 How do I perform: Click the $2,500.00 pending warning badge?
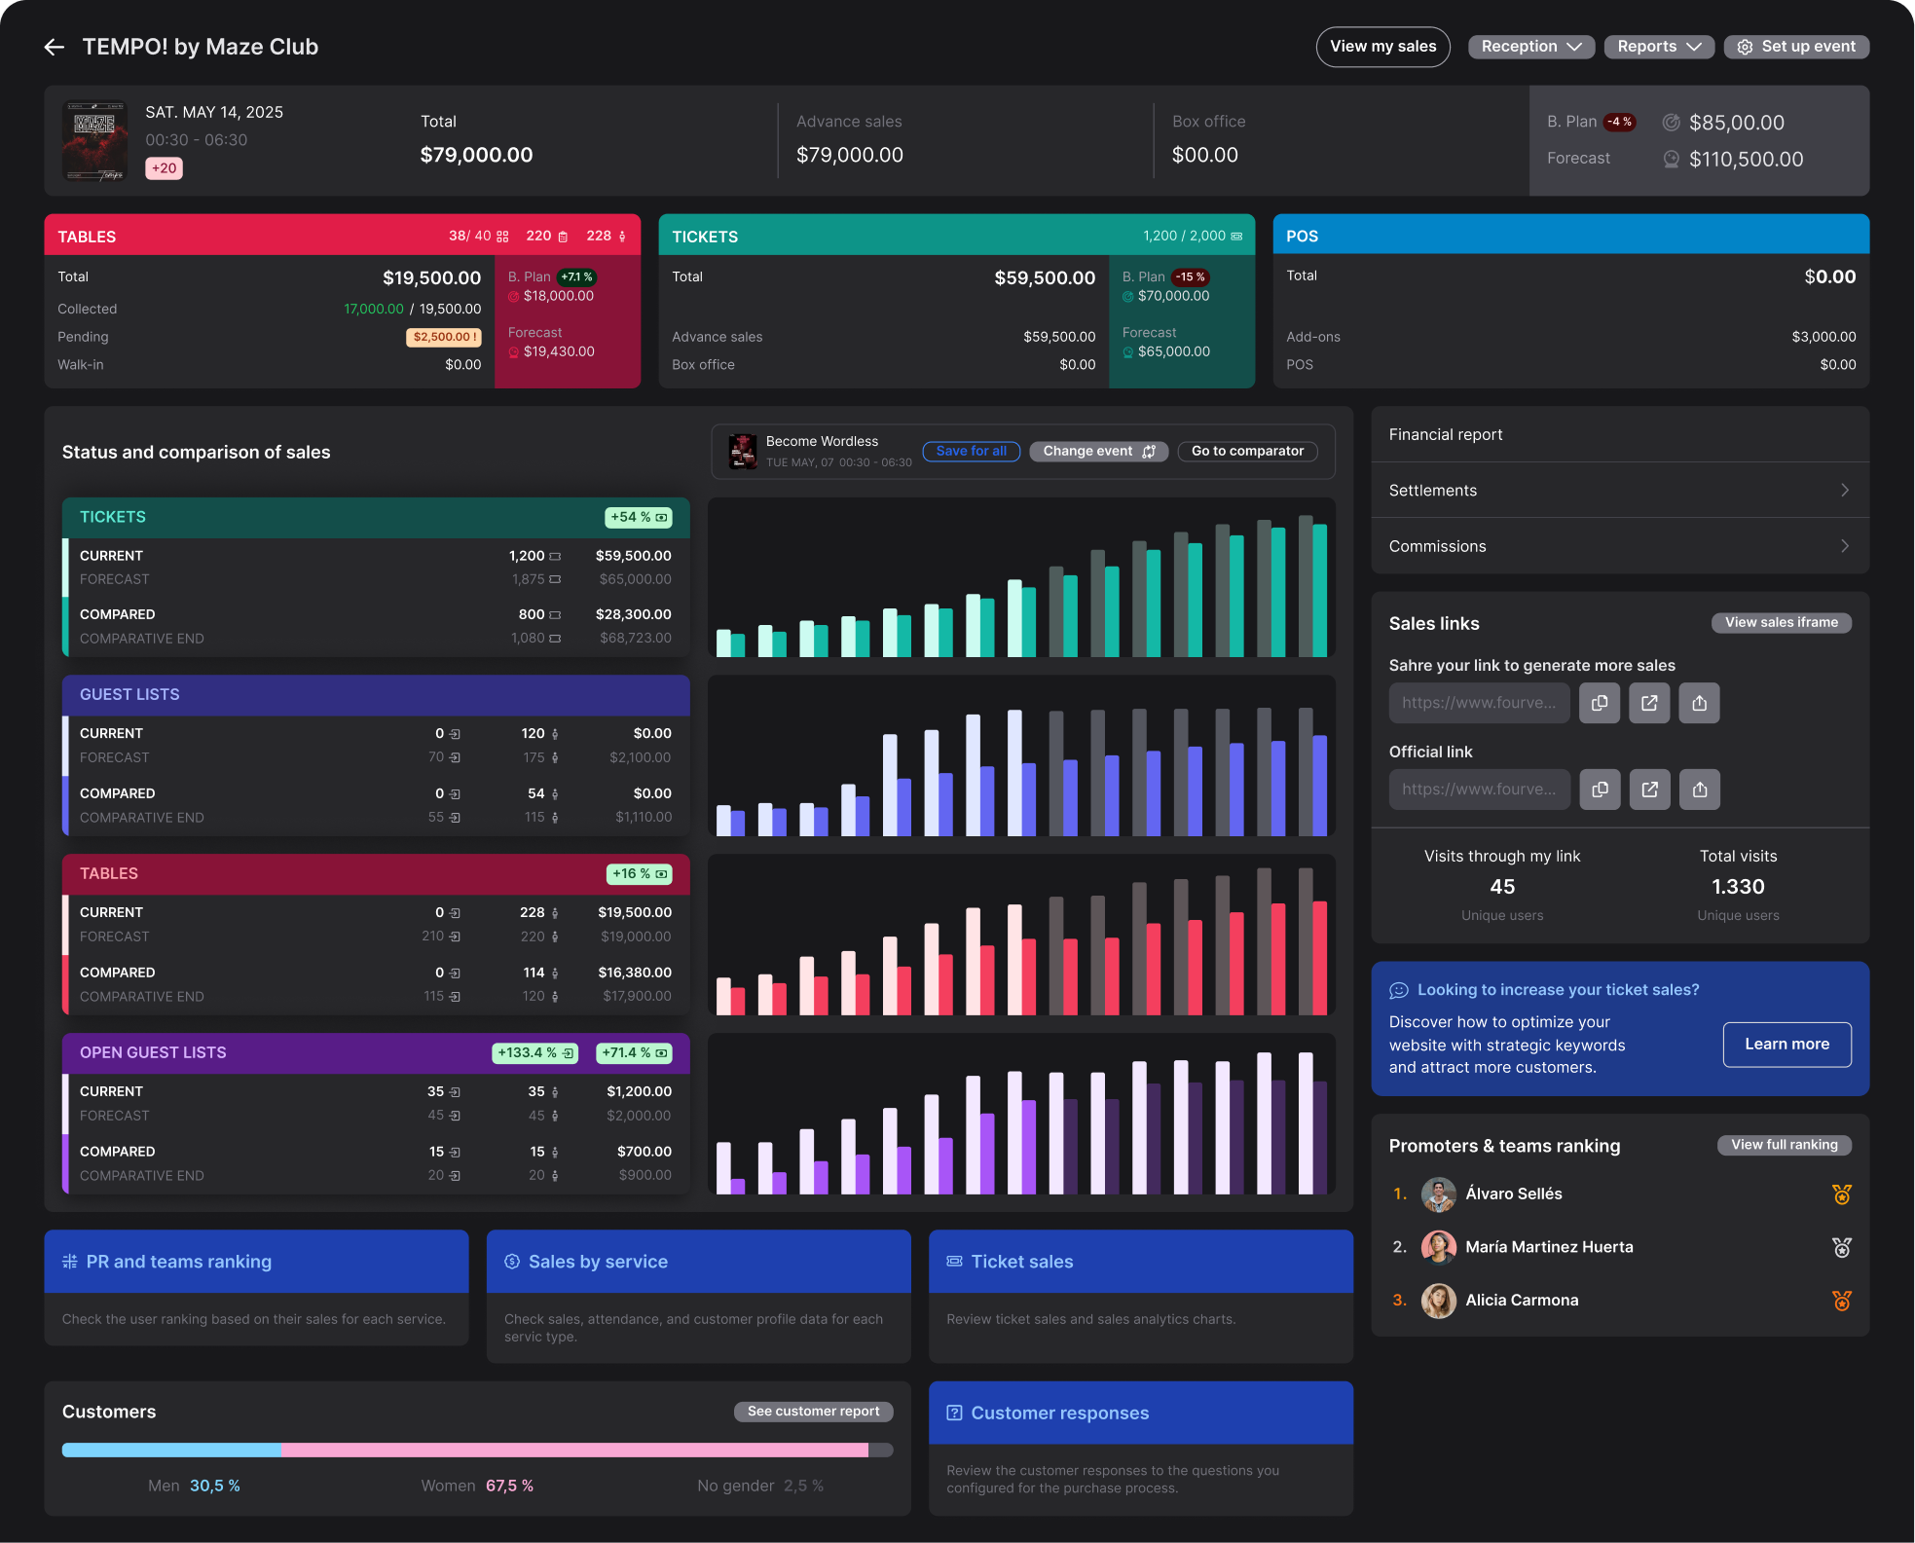coord(444,337)
